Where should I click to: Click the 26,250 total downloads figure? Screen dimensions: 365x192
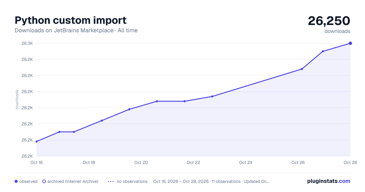point(329,21)
